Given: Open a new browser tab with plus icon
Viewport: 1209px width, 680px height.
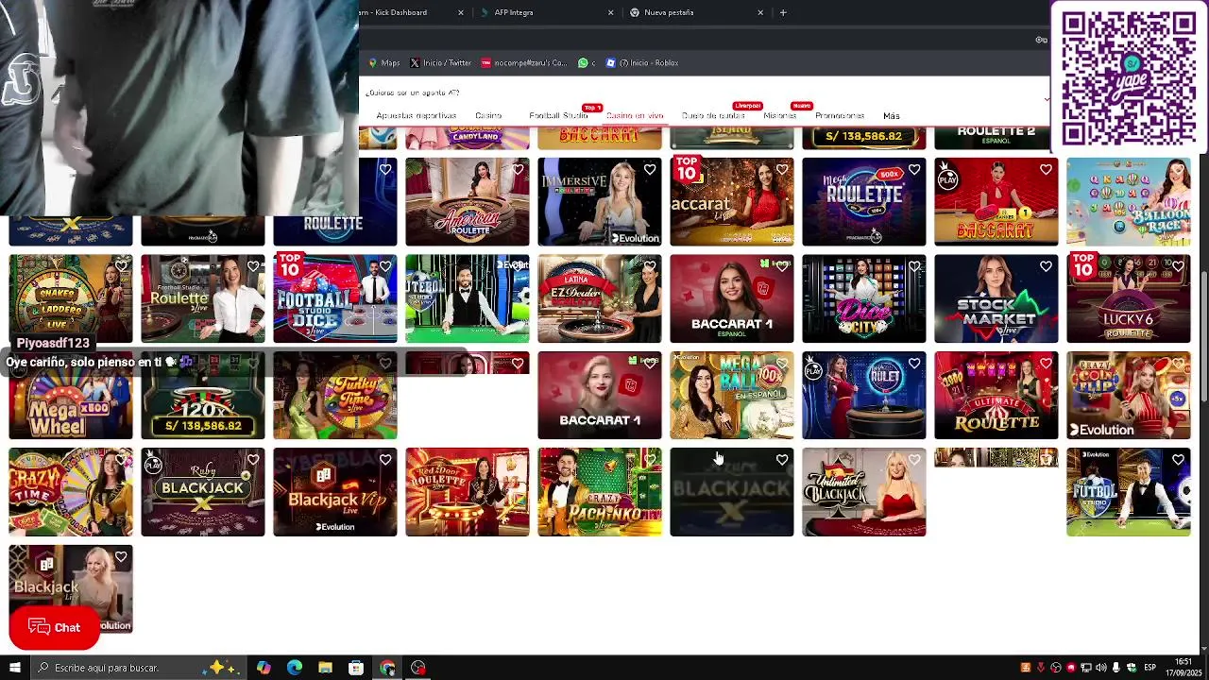Looking at the screenshot, I should (783, 12).
